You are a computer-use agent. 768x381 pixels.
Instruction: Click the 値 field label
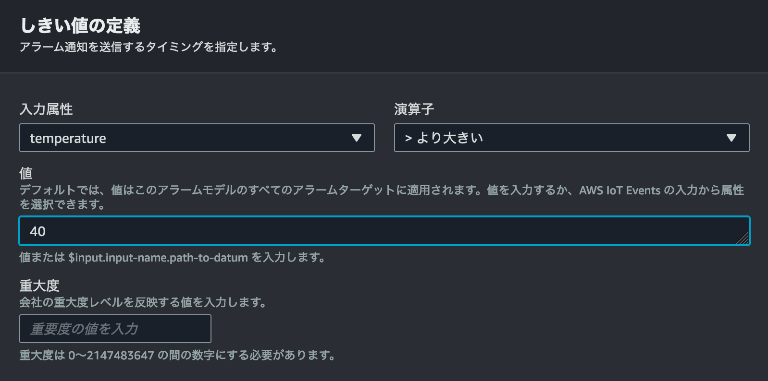(x=26, y=173)
